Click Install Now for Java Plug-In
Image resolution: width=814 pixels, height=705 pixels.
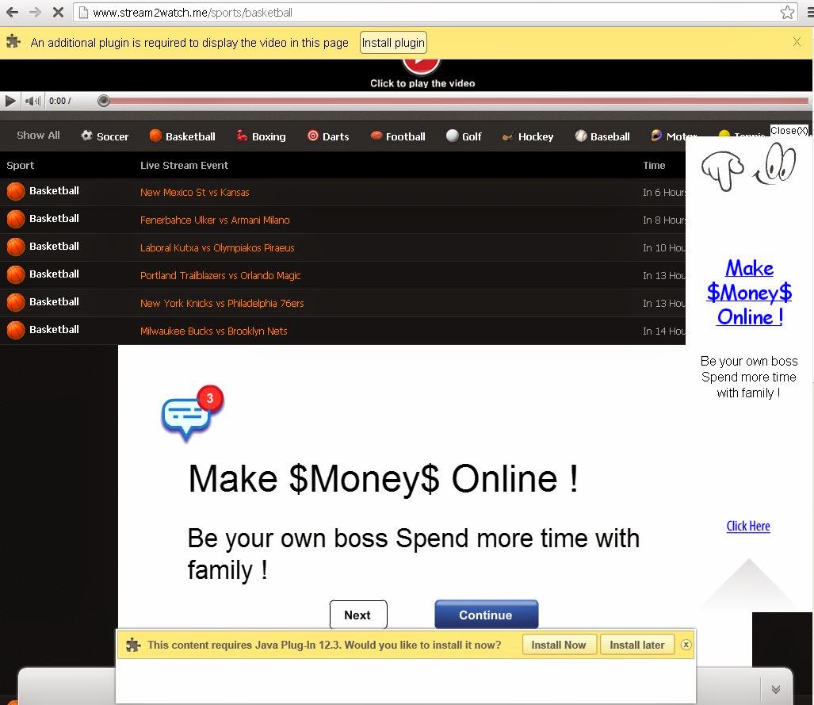point(558,645)
